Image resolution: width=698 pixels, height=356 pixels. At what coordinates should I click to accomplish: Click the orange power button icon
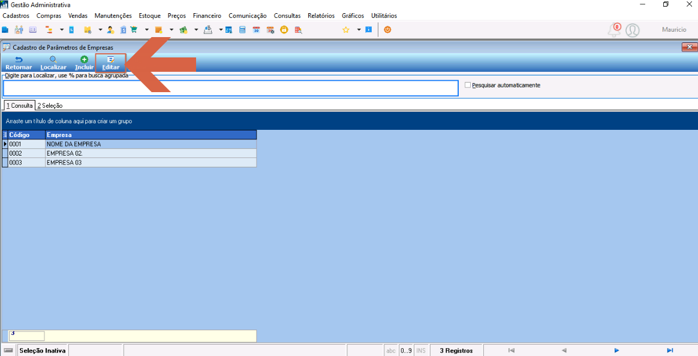[x=388, y=30]
